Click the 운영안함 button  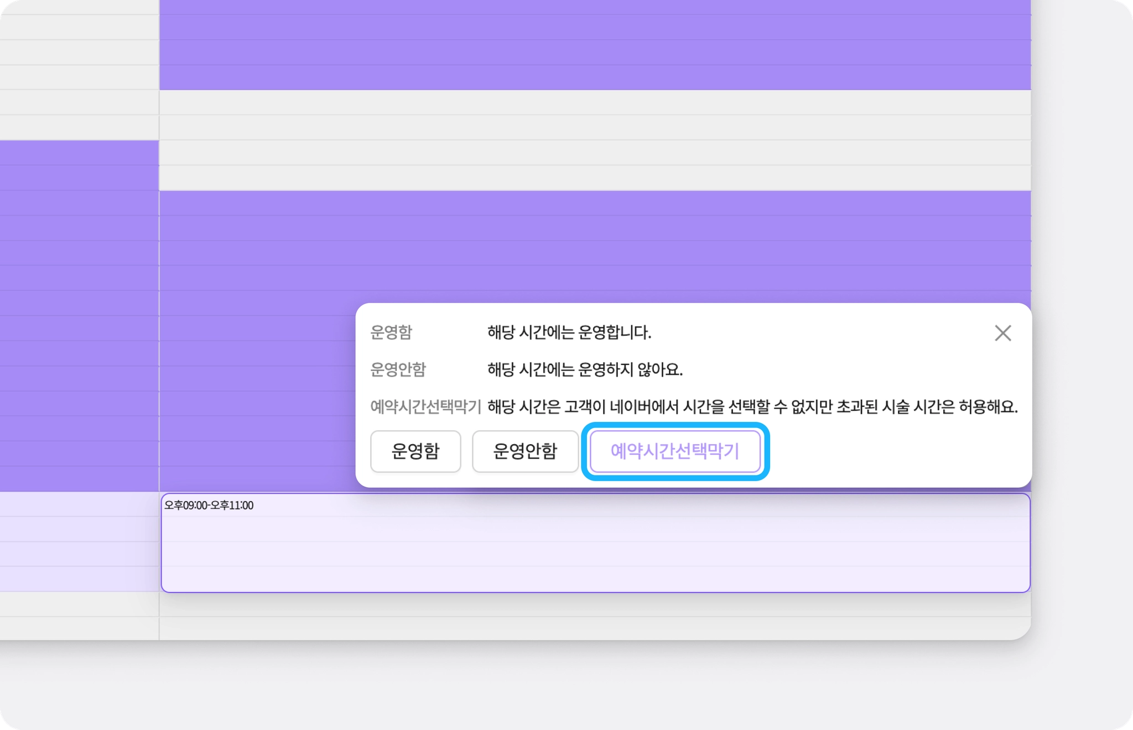coord(525,451)
